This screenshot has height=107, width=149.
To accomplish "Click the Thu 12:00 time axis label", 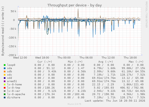I will tap(108, 58).
